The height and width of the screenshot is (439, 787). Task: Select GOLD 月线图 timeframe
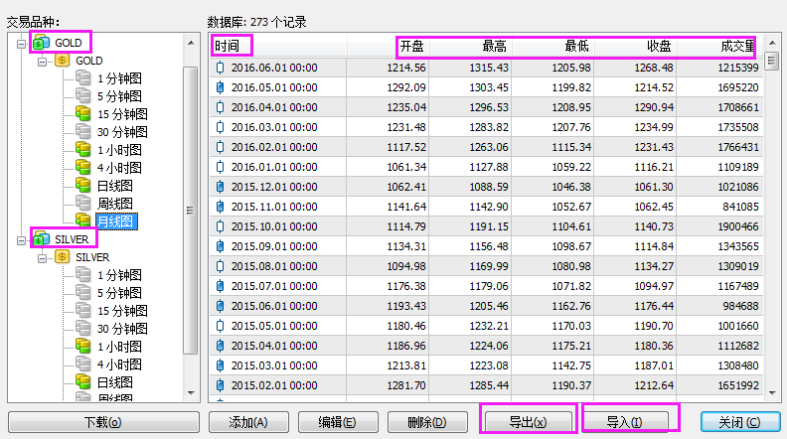point(116,221)
